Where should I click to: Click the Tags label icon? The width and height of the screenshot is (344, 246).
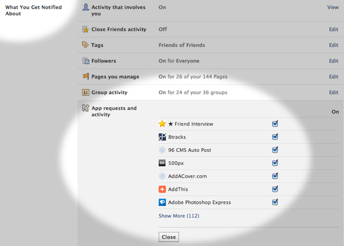point(85,45)
